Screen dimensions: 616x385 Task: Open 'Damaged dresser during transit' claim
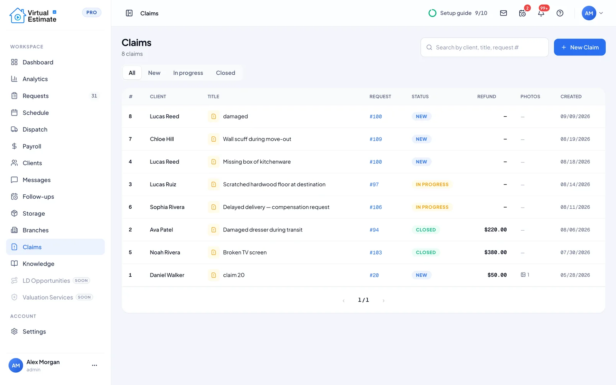[263, 230]
